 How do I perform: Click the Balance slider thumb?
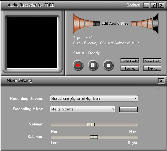(x=94, y=137)
